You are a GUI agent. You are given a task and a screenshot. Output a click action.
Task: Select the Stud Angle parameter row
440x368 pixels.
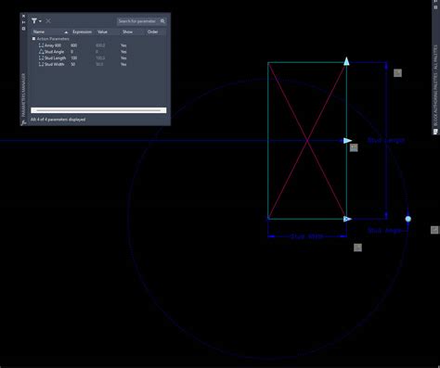tap(98, 52)
